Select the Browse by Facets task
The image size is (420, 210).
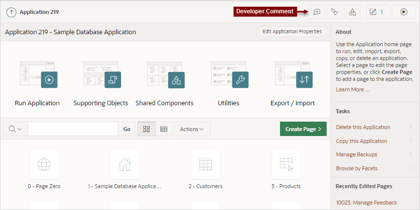[x=374, y=168]
